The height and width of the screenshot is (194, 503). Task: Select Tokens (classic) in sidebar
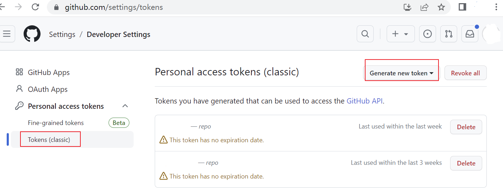coord(49,140)
